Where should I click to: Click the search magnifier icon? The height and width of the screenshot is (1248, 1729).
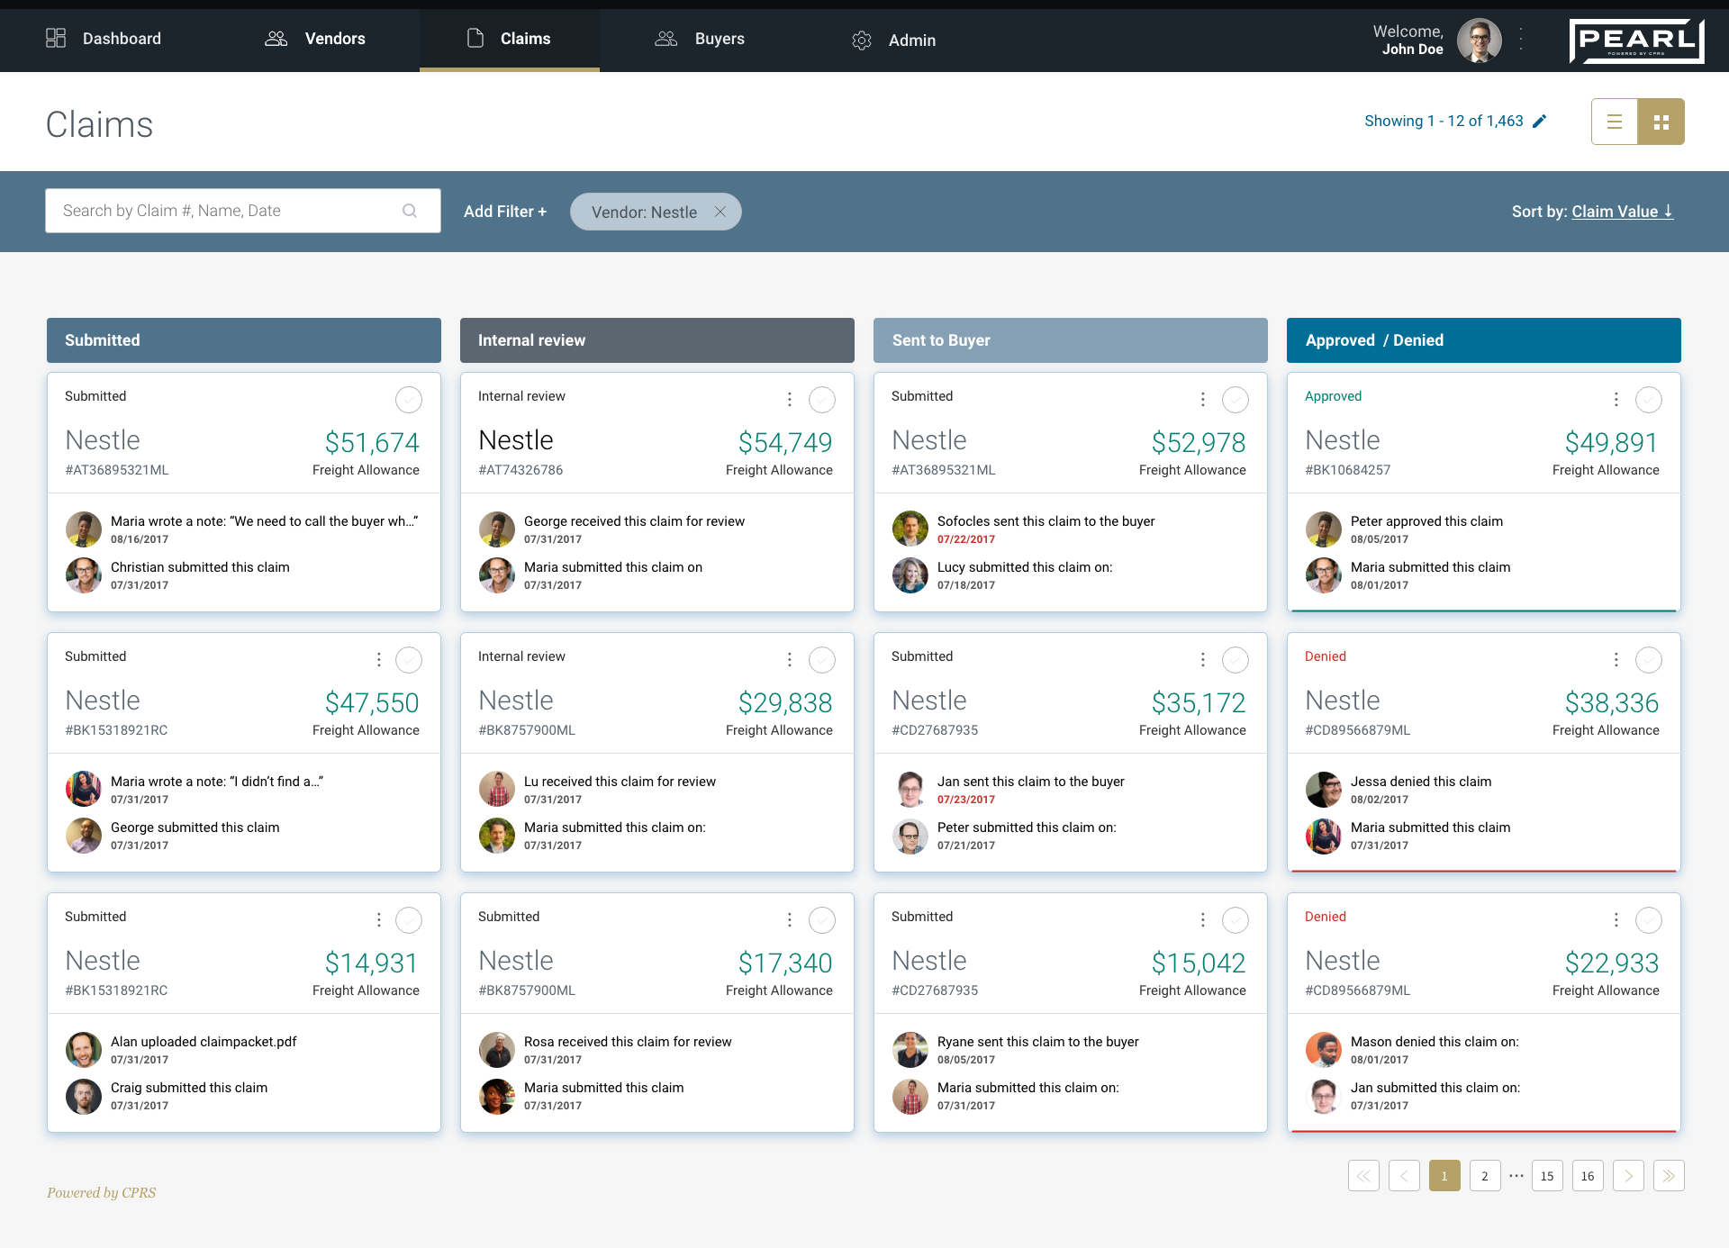tap(410, 211)
